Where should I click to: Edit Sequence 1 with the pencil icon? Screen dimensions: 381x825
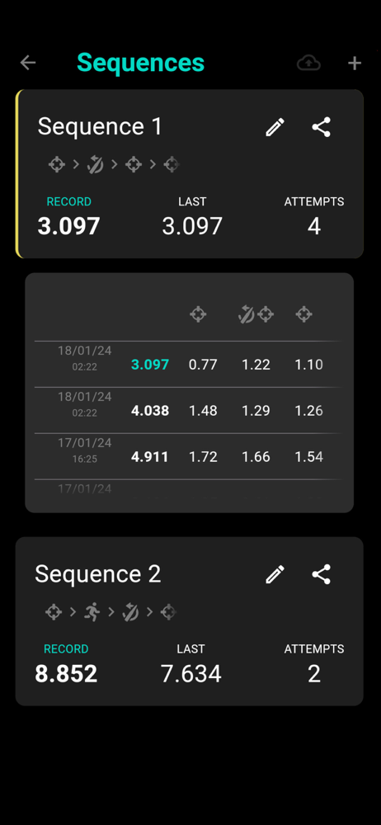(275, 127)
